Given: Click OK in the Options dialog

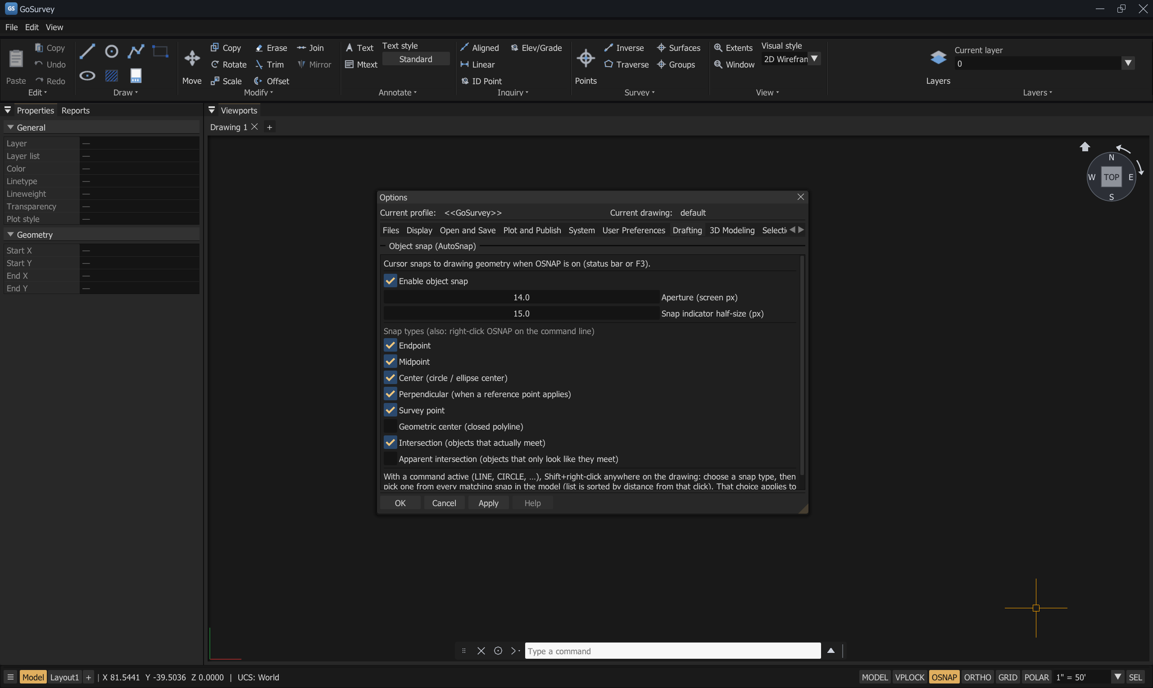Looking at the screenshot, I should (x=400, y=503).
